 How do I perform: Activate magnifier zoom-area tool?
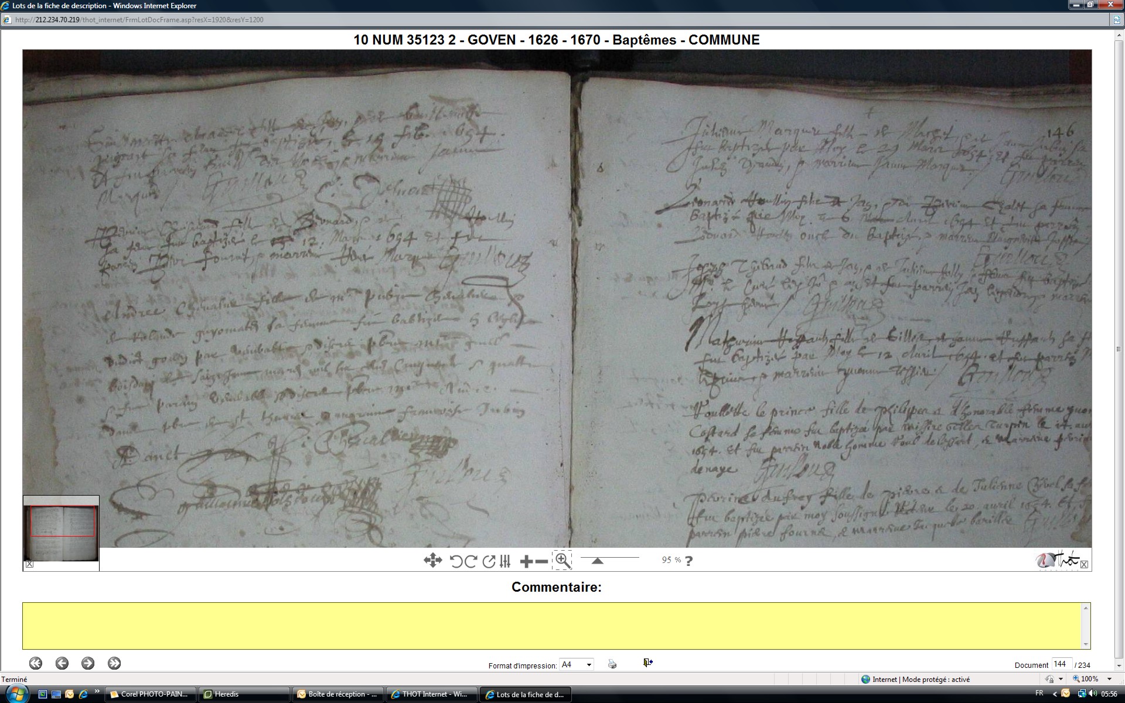point(562,560)
